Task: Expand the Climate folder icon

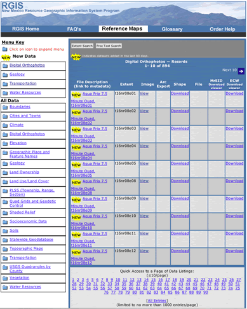Action: pyautogui.click(x=5, y=125)
